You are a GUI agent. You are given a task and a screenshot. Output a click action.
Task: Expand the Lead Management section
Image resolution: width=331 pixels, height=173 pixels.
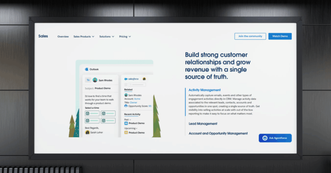pyautogui.click(x=203, y=124)
